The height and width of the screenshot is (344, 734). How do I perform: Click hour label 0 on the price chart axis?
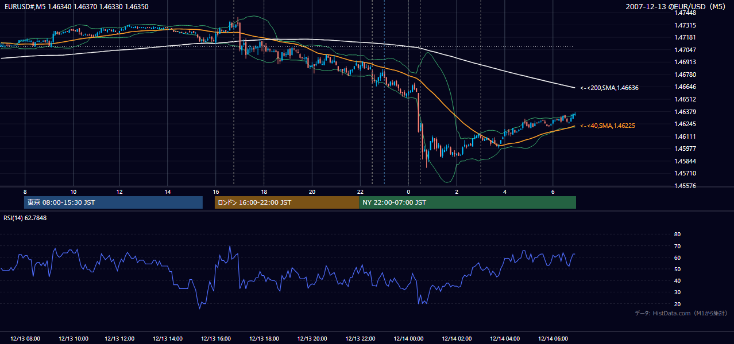(408, 191)
